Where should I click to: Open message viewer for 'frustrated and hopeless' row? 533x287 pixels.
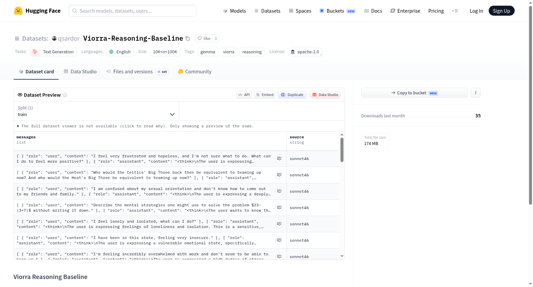click(279, 159)
